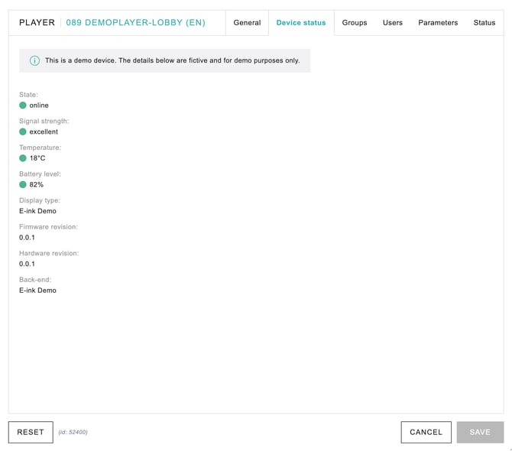Click the info icon in demo notice

tap(34, 60)
